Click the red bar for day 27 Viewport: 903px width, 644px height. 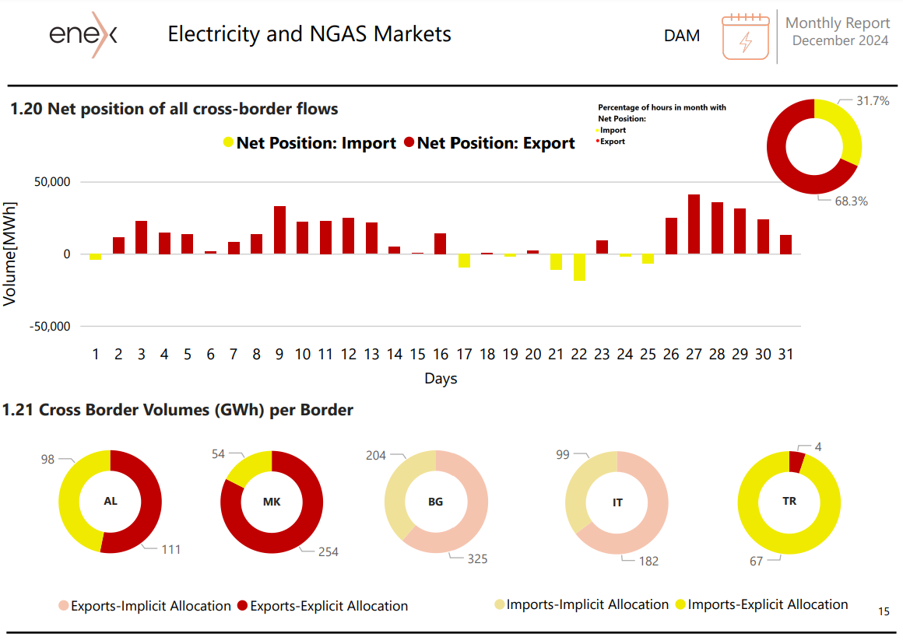694,224
